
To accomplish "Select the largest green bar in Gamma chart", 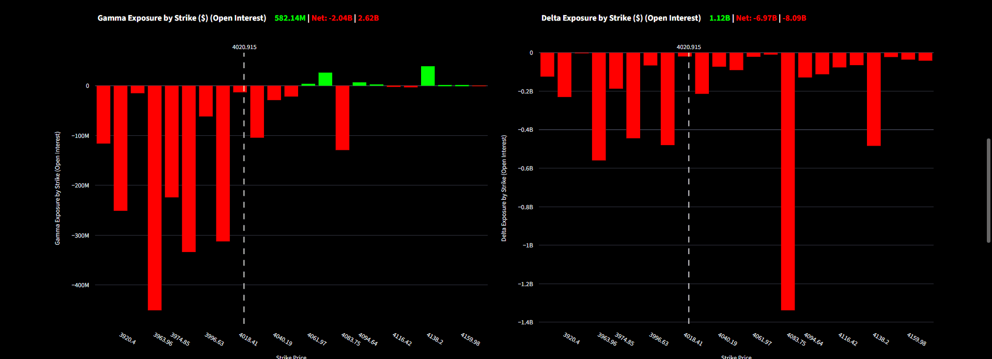I will point(428,76).
